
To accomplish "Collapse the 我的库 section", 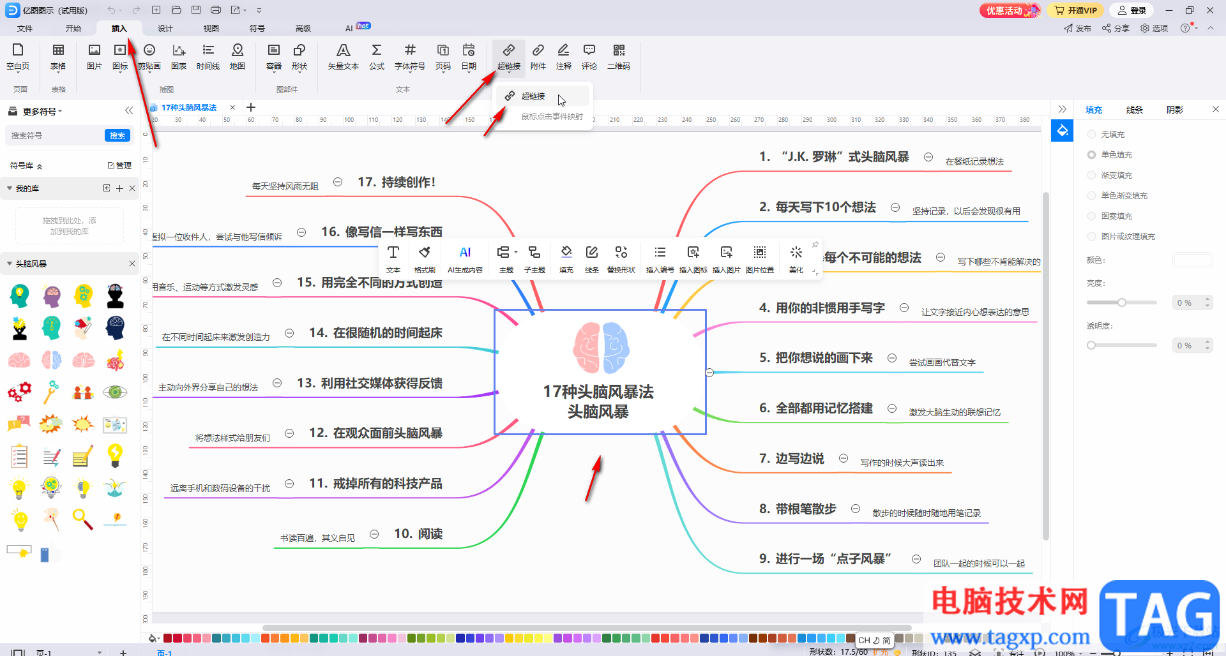I will [x=10, y=188].
